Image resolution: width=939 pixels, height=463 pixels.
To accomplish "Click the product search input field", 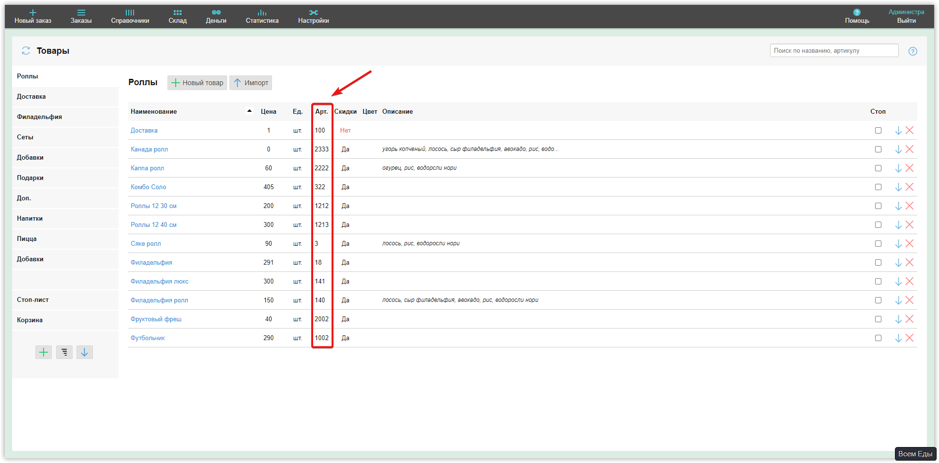I will tap(834, 50).
